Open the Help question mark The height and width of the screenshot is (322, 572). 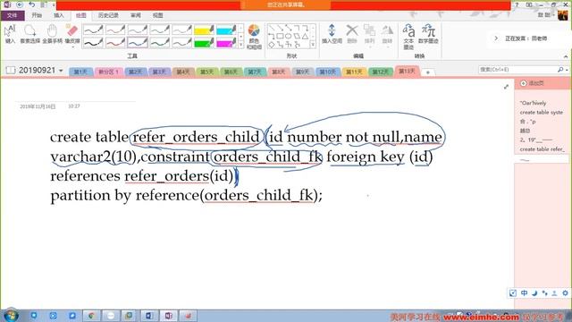[x=517, y=4]
